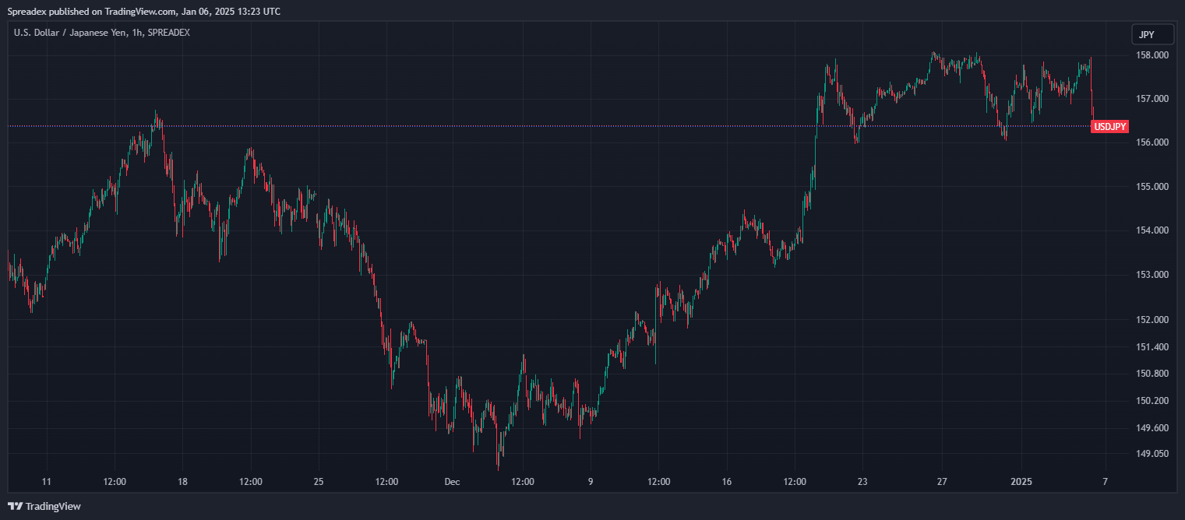
Task: Click the 'Dec' label on time axis
Action: click(453, 482)
